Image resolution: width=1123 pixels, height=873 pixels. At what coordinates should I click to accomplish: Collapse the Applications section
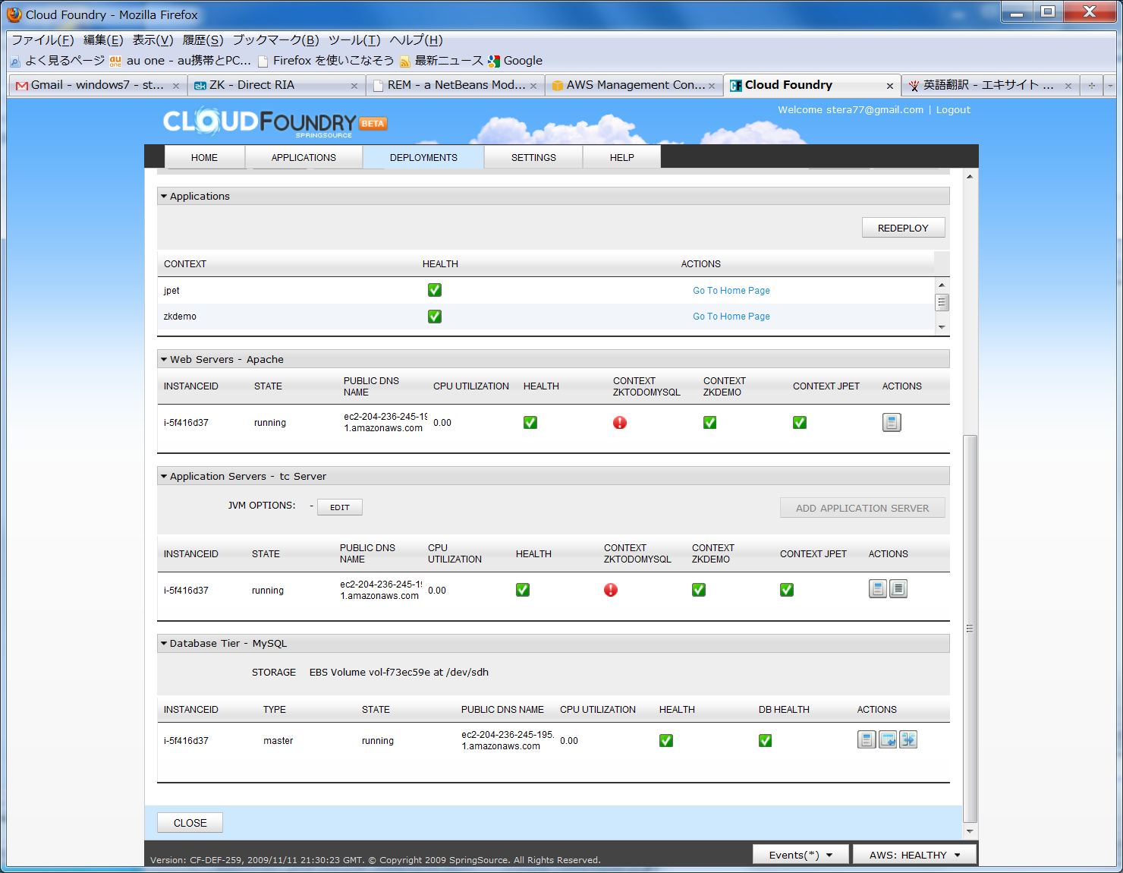coord(164,197)
